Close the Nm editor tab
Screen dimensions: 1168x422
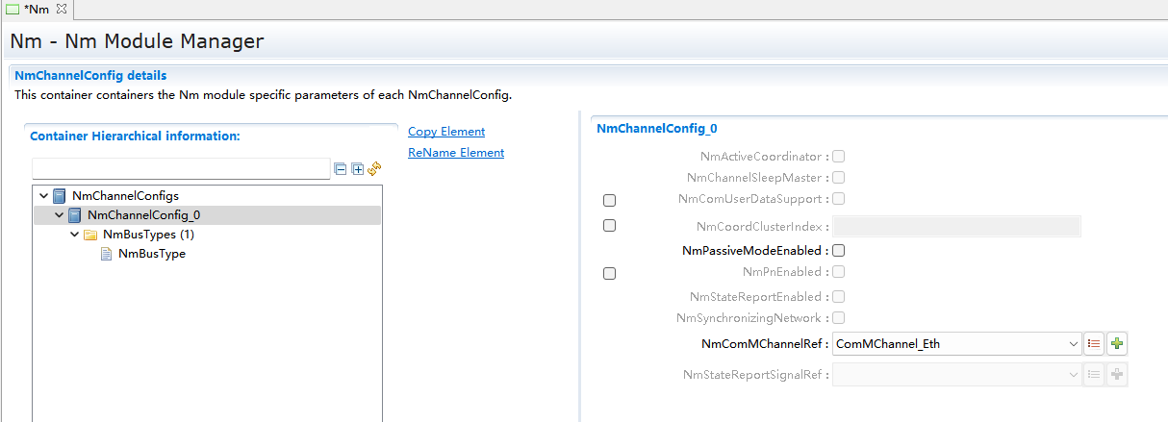pos(61,9)
